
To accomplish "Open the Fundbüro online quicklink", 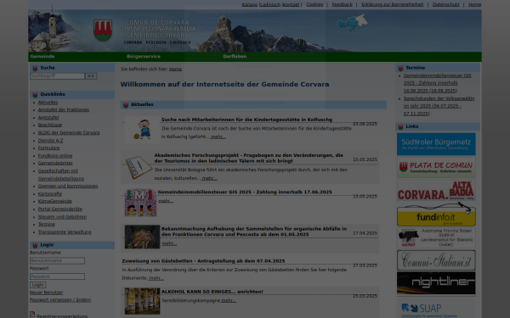I will click(x=55, y=155).
